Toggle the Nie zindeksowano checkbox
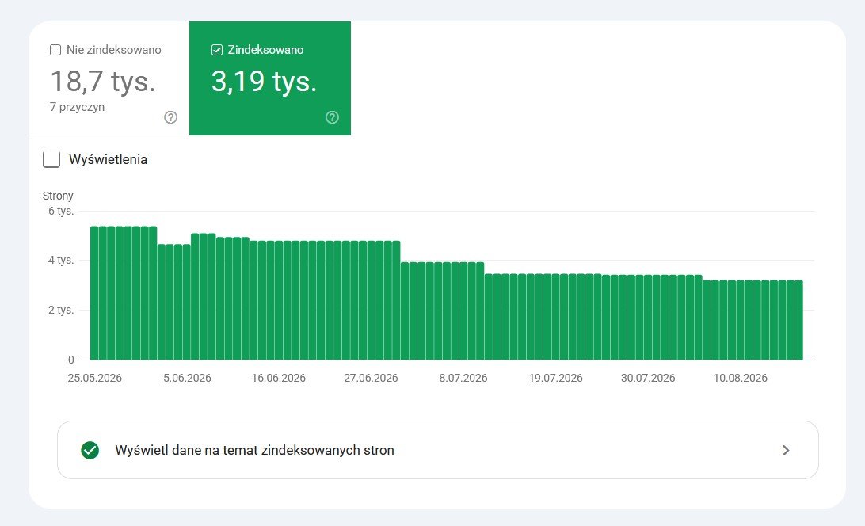 [55, 50]
